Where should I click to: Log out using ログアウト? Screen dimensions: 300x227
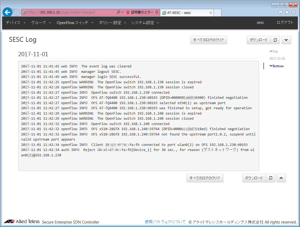point(285,23)
